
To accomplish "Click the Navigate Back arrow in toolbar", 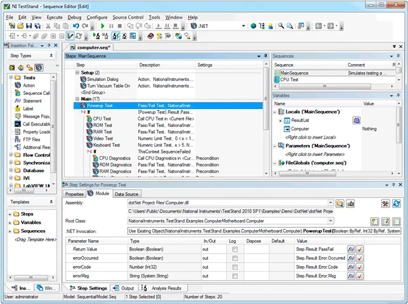I will [x=318, y=26].
